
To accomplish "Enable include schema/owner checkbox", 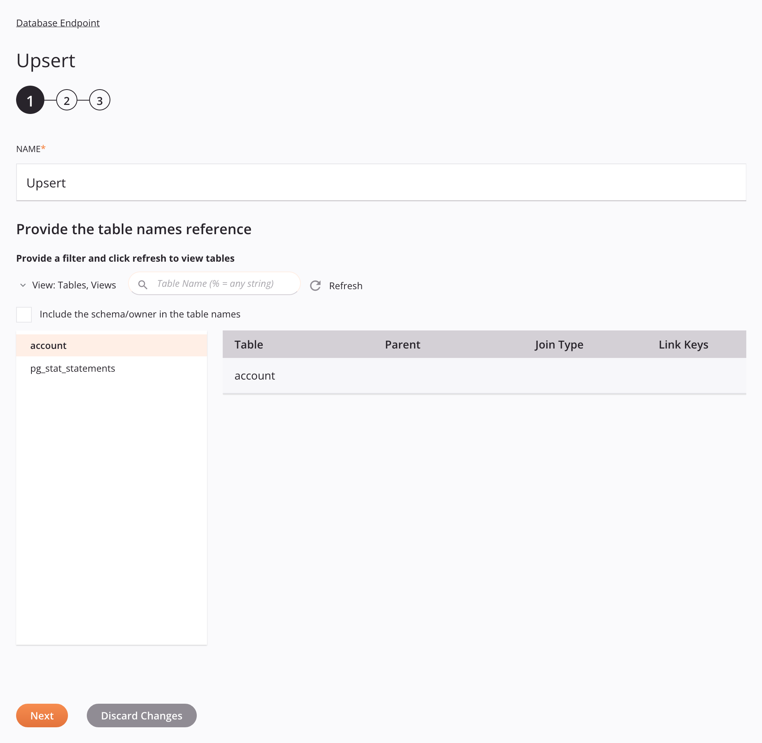I will (24, 314).
